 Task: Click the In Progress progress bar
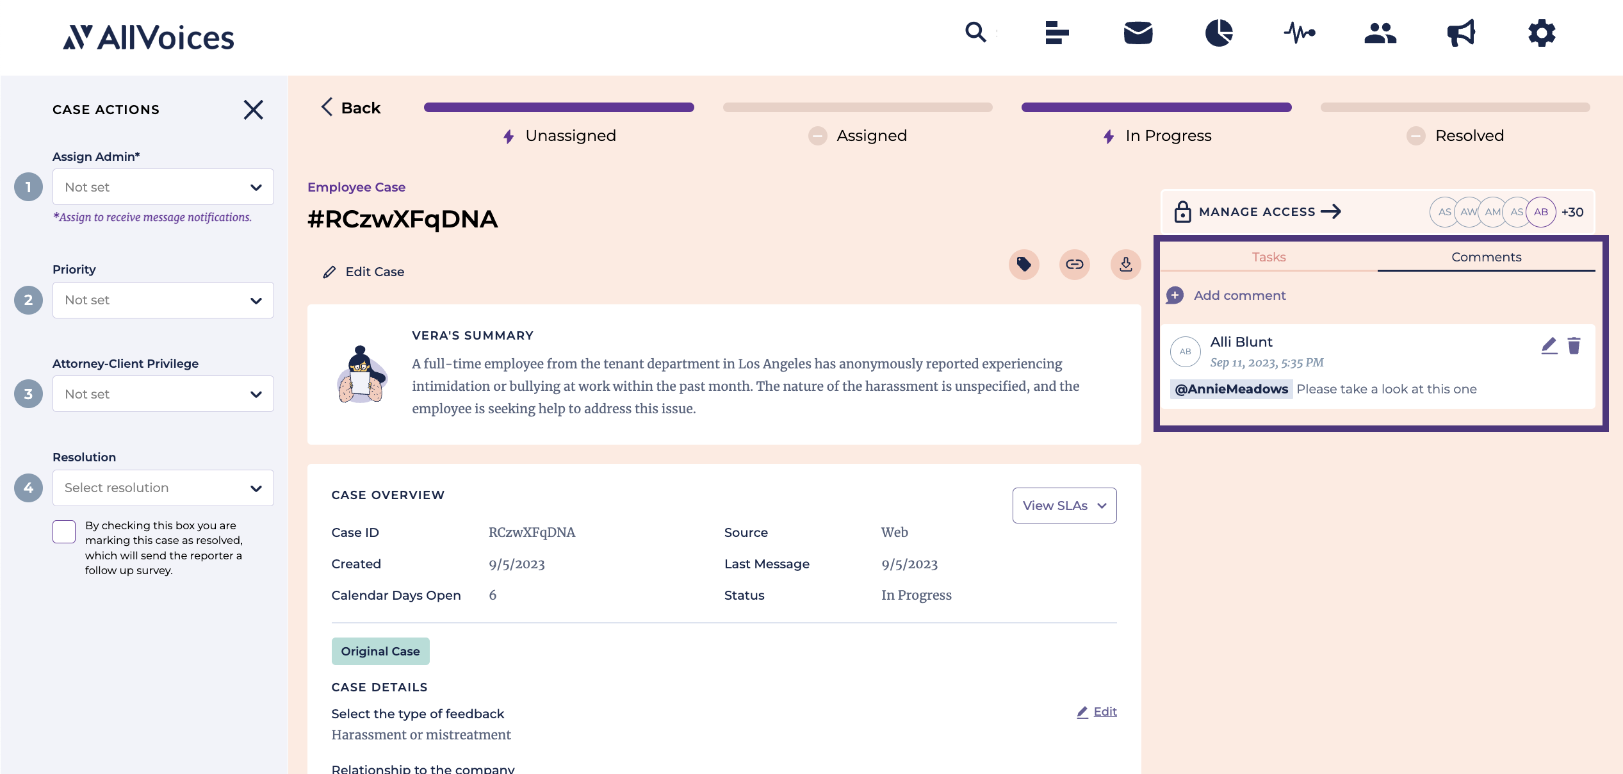[1157, 108]
